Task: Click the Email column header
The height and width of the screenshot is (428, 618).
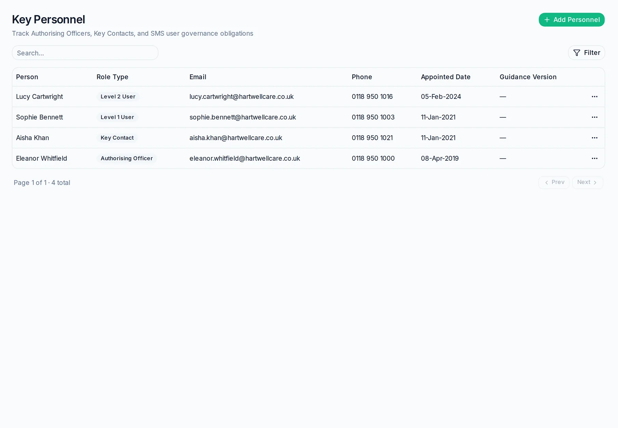Action: click(198, 77)
